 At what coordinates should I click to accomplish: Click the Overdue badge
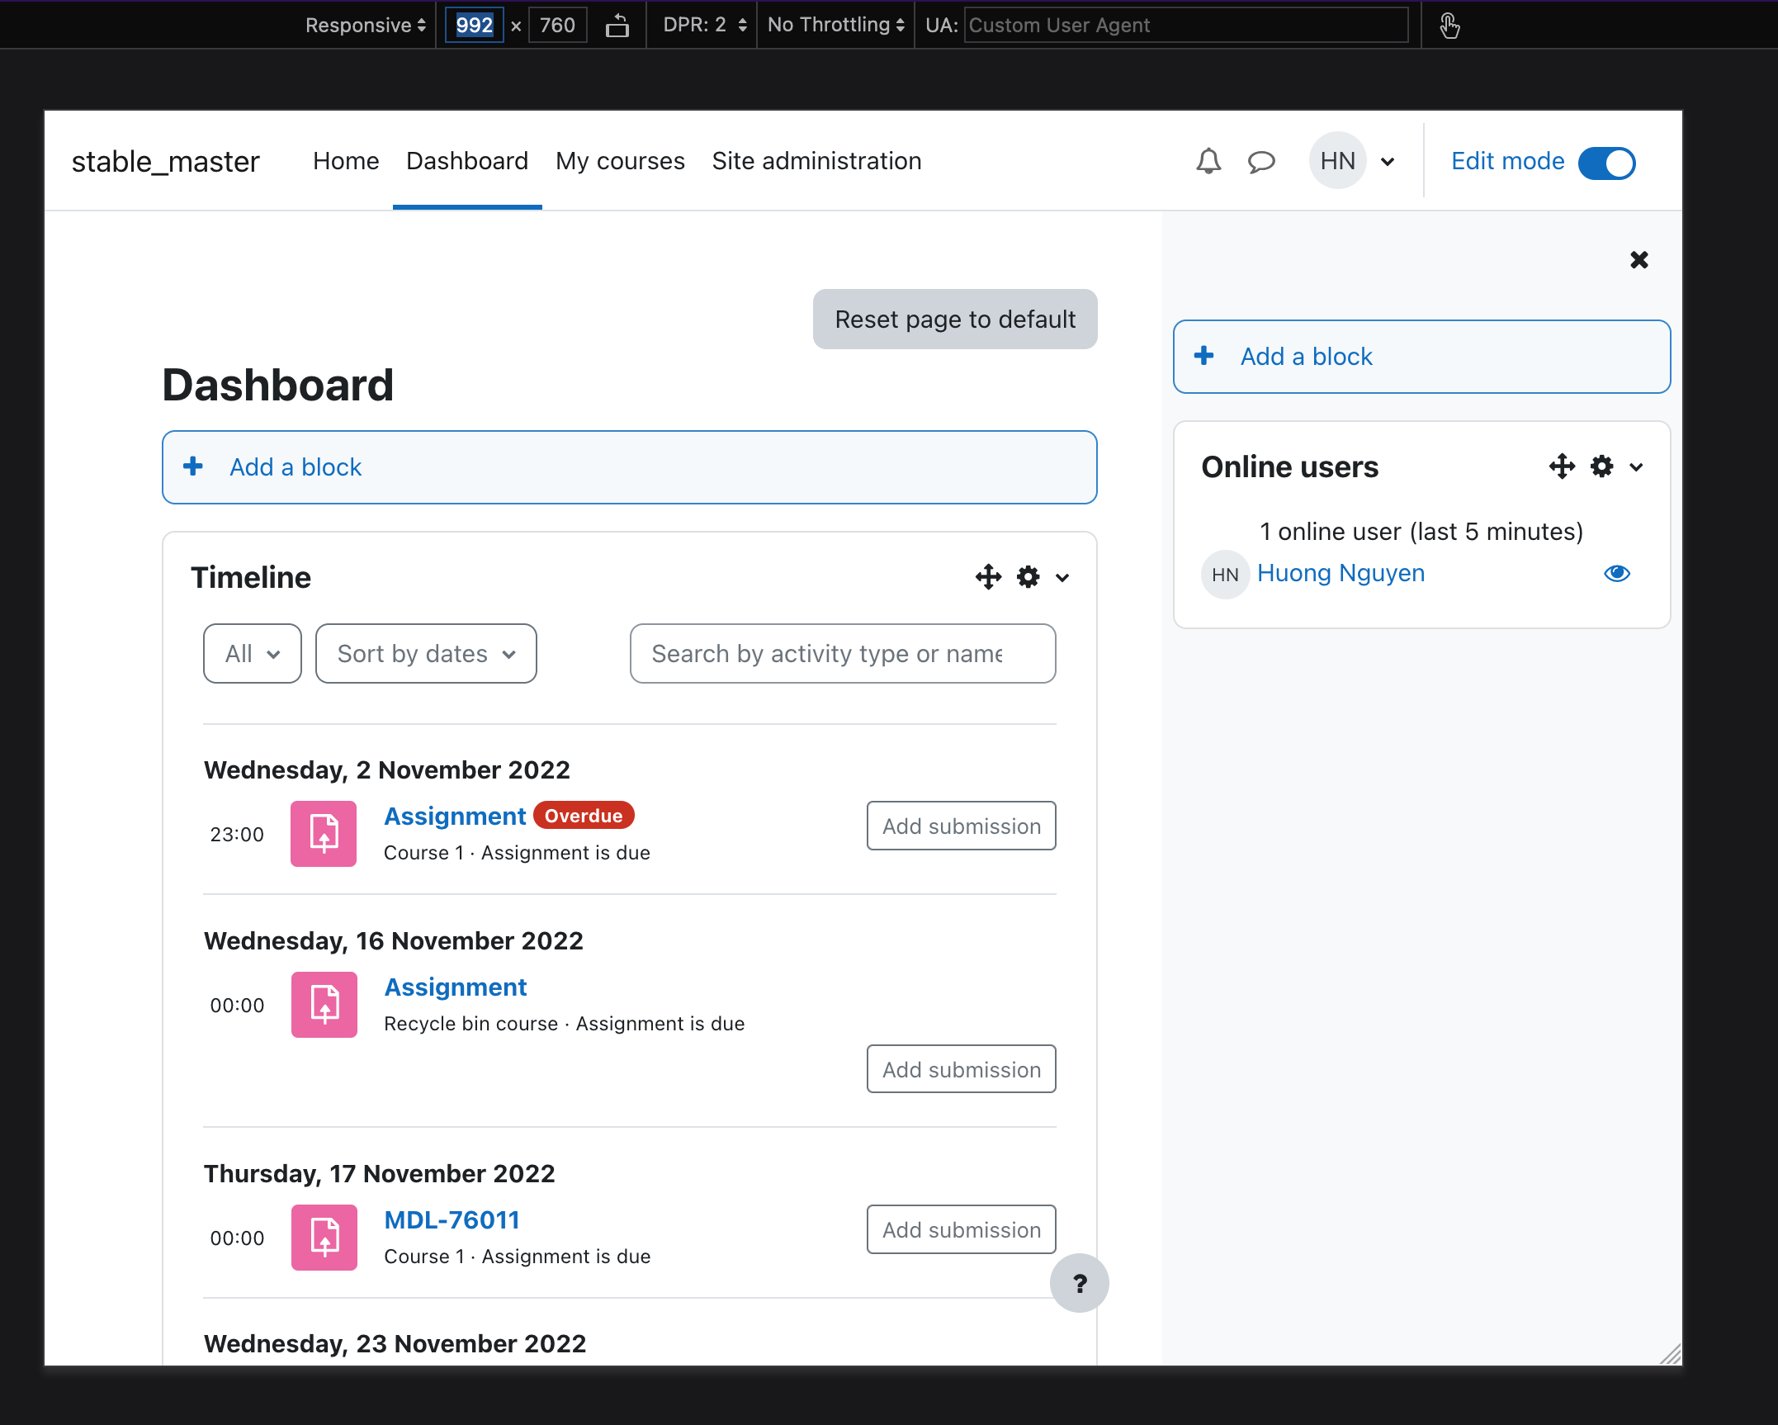tap(584, 815)
